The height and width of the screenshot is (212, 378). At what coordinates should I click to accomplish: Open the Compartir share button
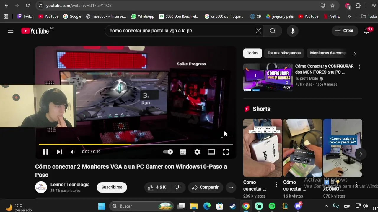(205, 187)
